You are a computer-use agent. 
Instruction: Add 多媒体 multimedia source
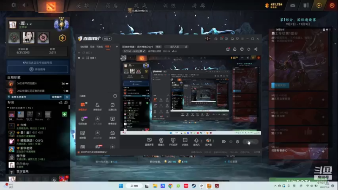click(185, 142)
